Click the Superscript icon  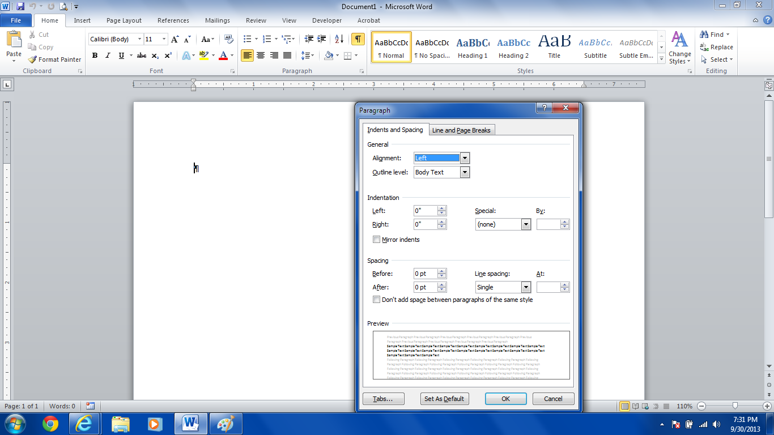click(x=168, y=56)
